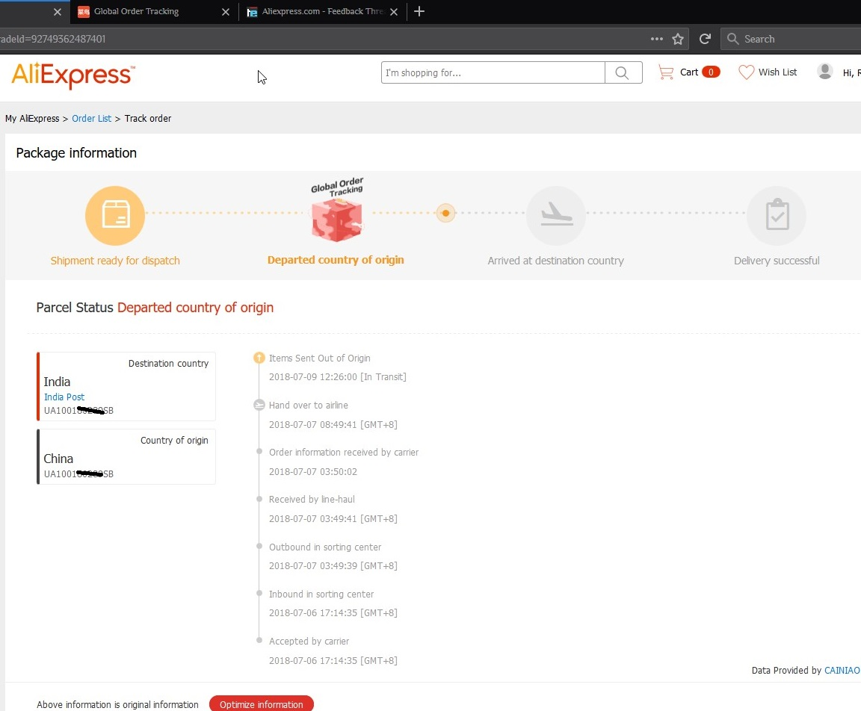Click the search magnifier button
Viewport: 861px width, 711px height.
pyautogui.click(x=623, y=73)
